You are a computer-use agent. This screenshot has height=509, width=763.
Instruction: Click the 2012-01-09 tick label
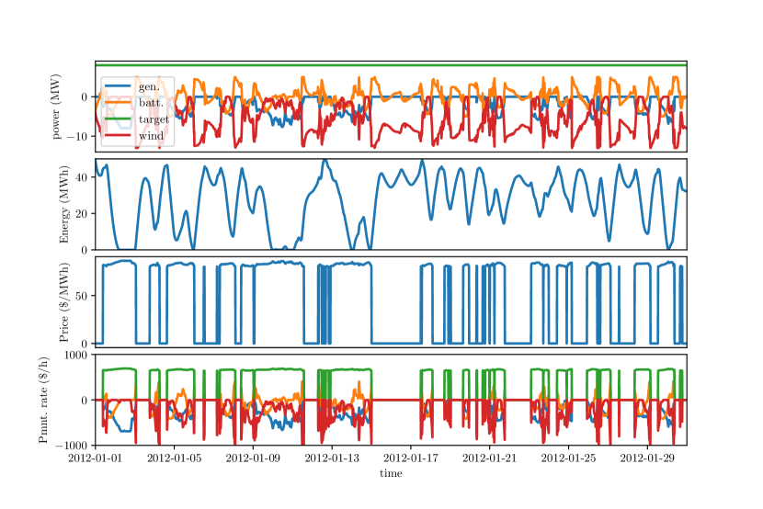click(x=253, y=458)
